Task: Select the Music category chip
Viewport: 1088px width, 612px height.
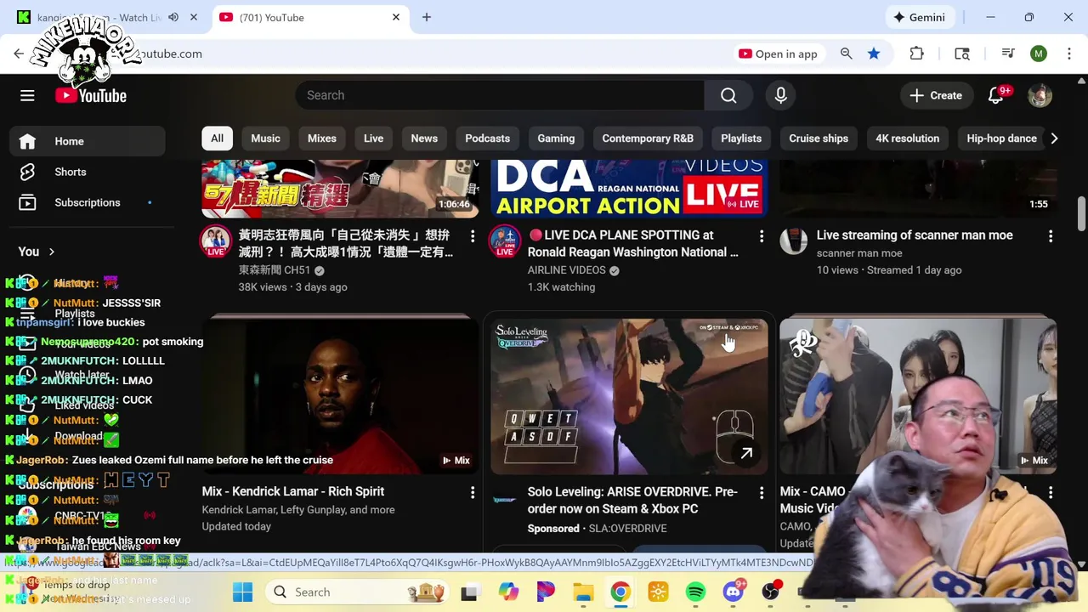Action: pyautogui.click(x=265, y=139)
